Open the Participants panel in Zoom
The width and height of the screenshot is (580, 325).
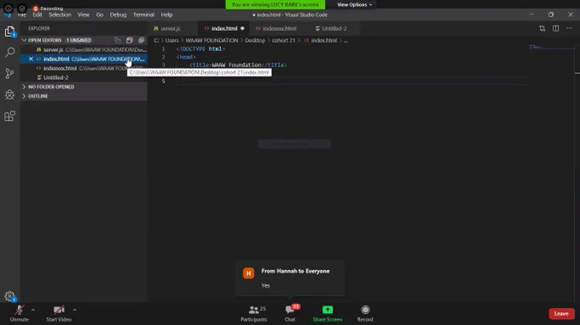click(254, 314)
